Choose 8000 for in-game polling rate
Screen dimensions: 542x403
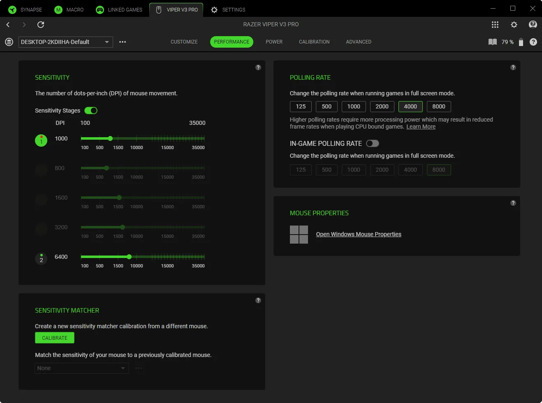coord(439,170)
